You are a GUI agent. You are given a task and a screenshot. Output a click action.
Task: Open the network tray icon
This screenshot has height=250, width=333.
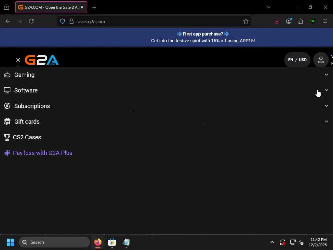tap(293, 242)
